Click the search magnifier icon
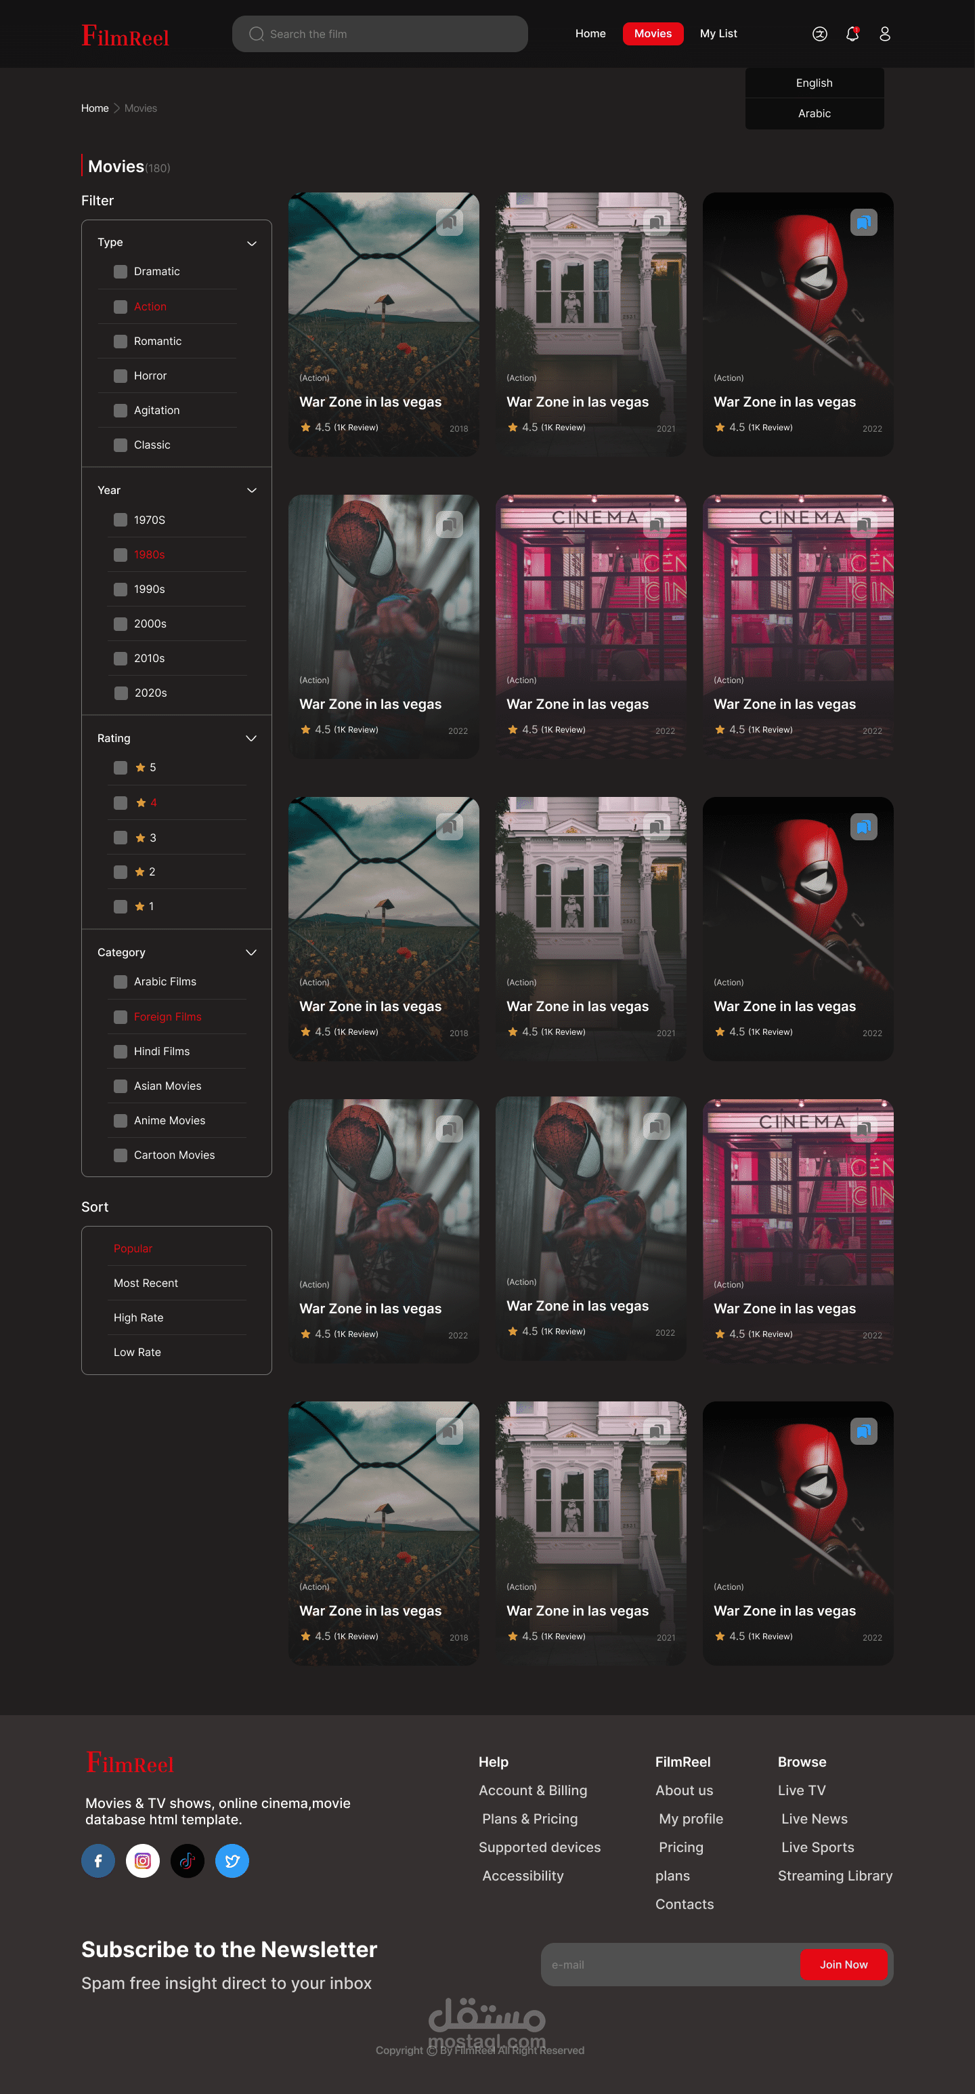The height and width of the screenshot is (2094, 975). point(256,34)
